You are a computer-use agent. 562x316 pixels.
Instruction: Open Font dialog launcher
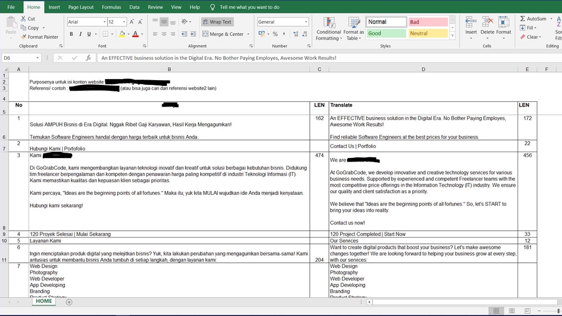[x=145, y=46]
